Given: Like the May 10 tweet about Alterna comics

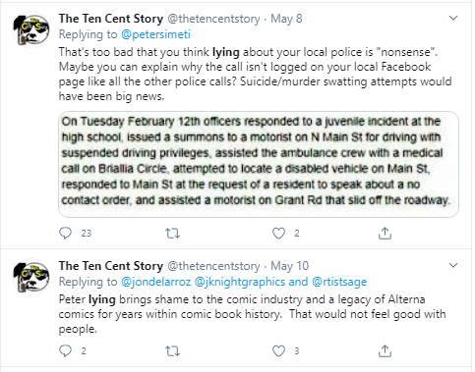Looking at the screenshot, I should [279, 351].
